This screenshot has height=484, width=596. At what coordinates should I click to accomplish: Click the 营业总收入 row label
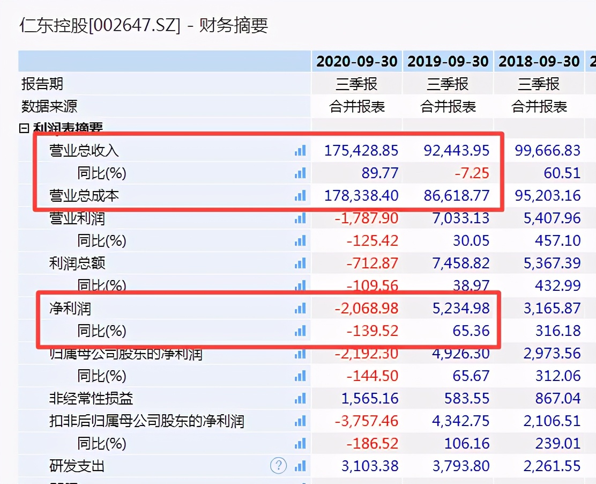coord(84,151)
